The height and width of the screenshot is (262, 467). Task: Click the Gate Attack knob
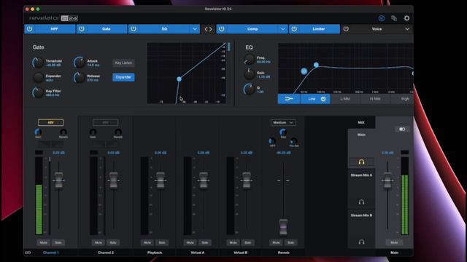pos(80,63)
